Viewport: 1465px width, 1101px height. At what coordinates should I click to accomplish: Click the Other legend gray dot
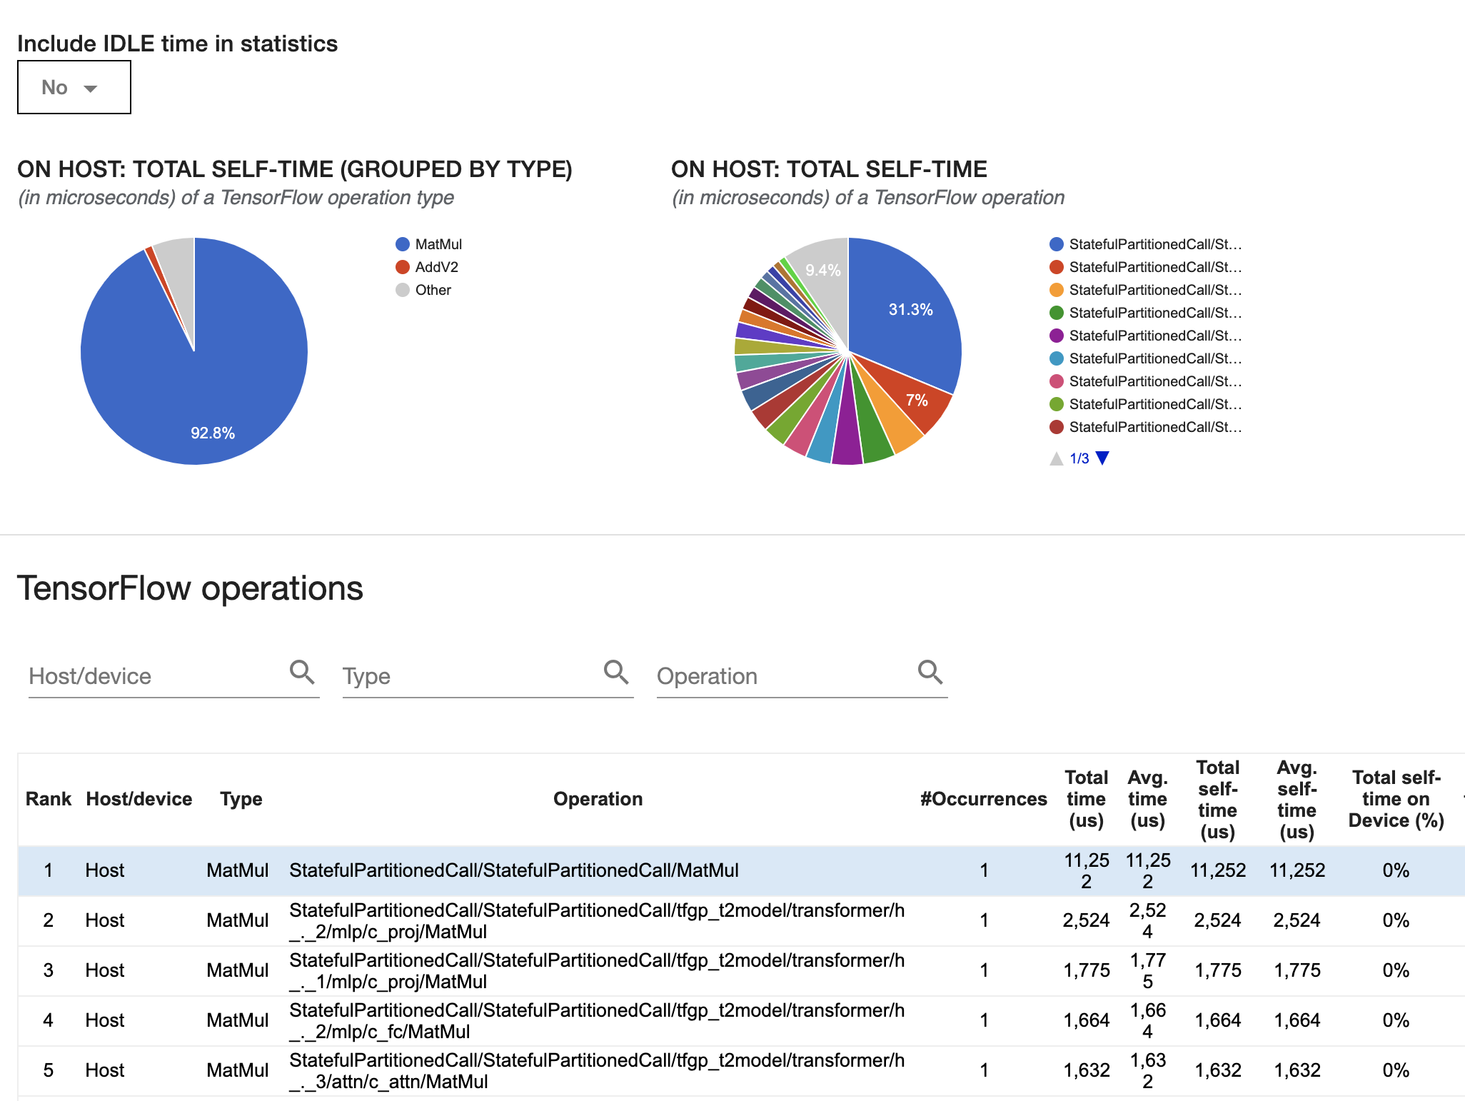[403, 290]
